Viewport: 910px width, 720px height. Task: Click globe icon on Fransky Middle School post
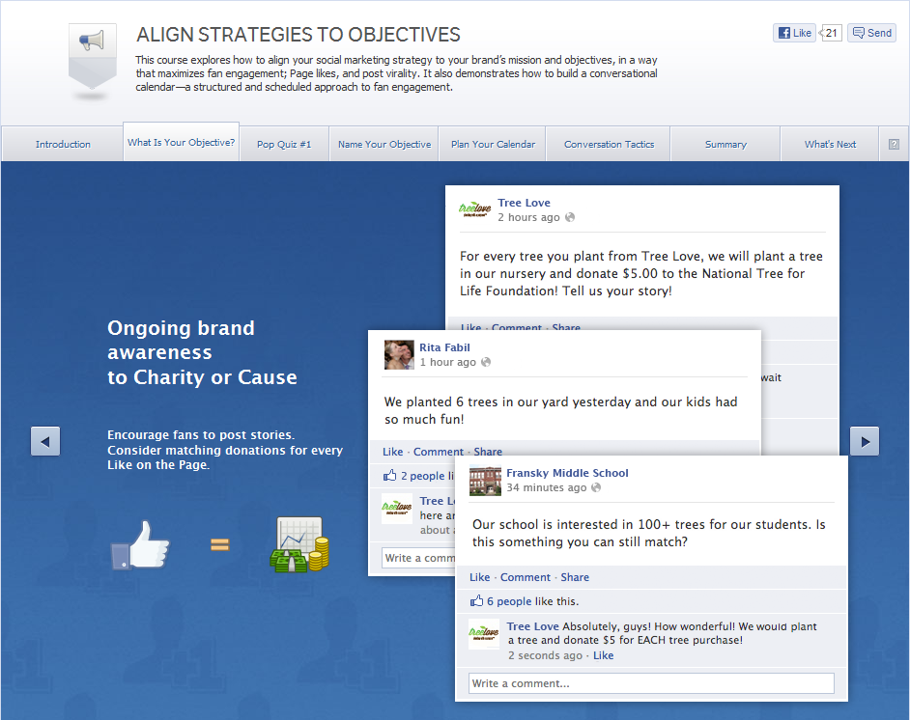596,487
